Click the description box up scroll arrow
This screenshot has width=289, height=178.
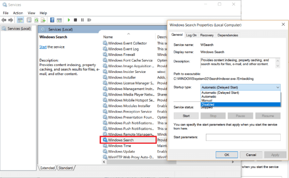[278, 60]
